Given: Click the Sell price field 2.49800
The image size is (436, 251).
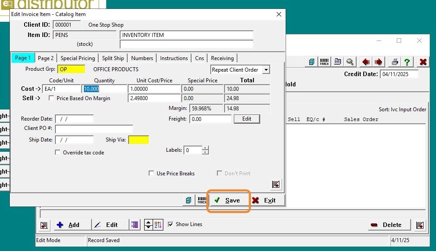Looking at the screenshot, I should [x=154, y=98].
